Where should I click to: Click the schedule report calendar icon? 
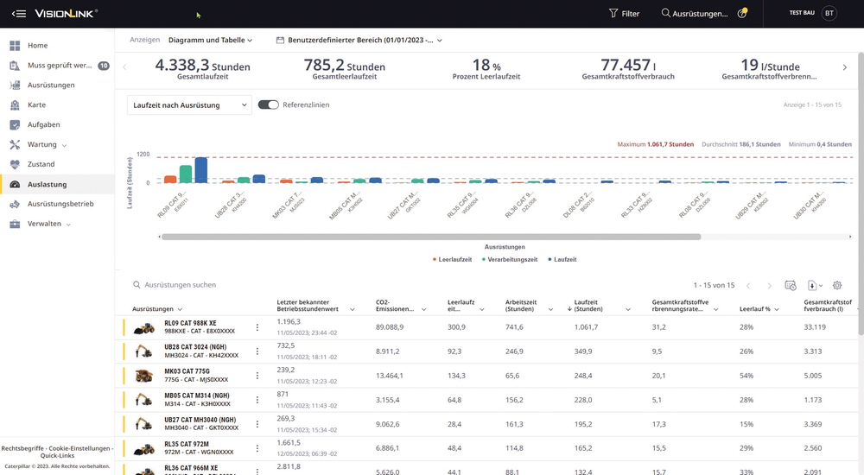(790, 285)
